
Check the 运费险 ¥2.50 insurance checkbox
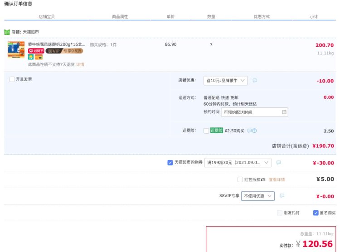(x=206, y=131)
